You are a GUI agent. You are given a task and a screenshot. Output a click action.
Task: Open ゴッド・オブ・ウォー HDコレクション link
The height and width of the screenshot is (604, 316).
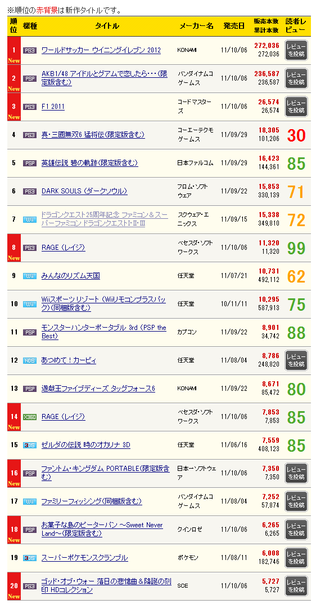pyautogui.click(x=106, y=585)
